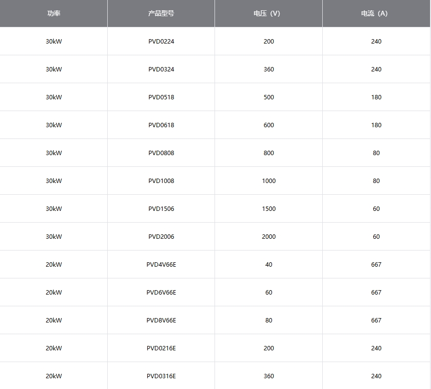Select product model PVD0224
Viewport: 431px width, 389px height.
(x=161, y=42)
